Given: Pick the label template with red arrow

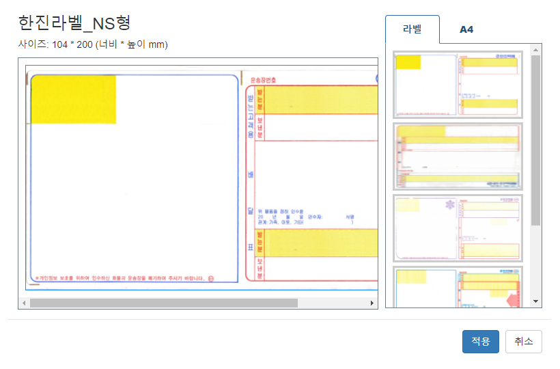Looking at the screenshot, I should tap(458, 287).
